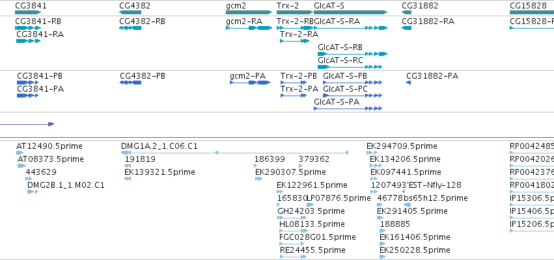Select the EK290307.5prime EST label
The width and height of the screenshot is (554, 260).
[290, 172]
